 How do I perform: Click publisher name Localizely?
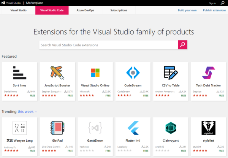coord(122,147)
